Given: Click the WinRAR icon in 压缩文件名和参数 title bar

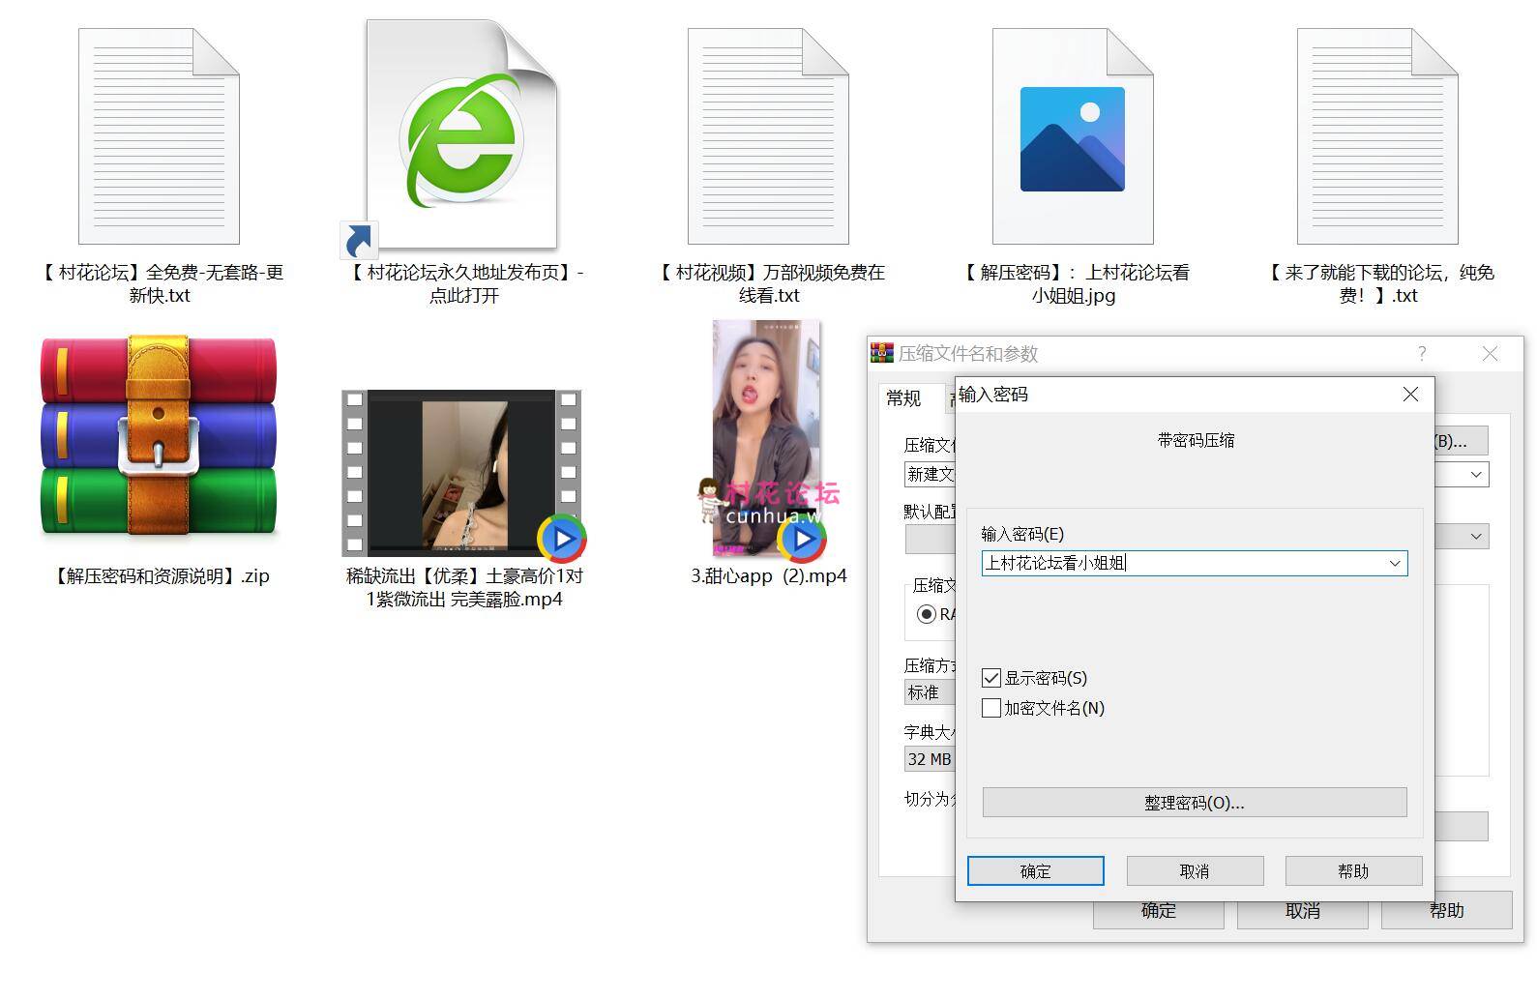Looking at the screenshot, I should pos(882,353).
